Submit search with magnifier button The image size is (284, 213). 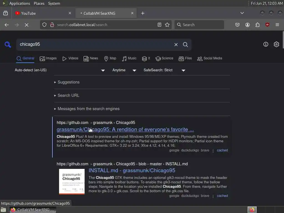185,45
